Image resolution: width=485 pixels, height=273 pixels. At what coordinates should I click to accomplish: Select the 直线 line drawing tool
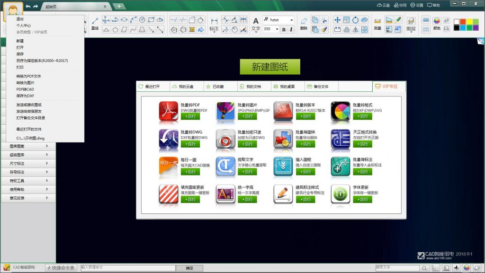(x=95, y=24)
